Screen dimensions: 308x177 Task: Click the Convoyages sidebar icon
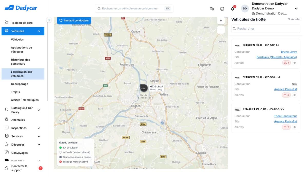point(7,152)
